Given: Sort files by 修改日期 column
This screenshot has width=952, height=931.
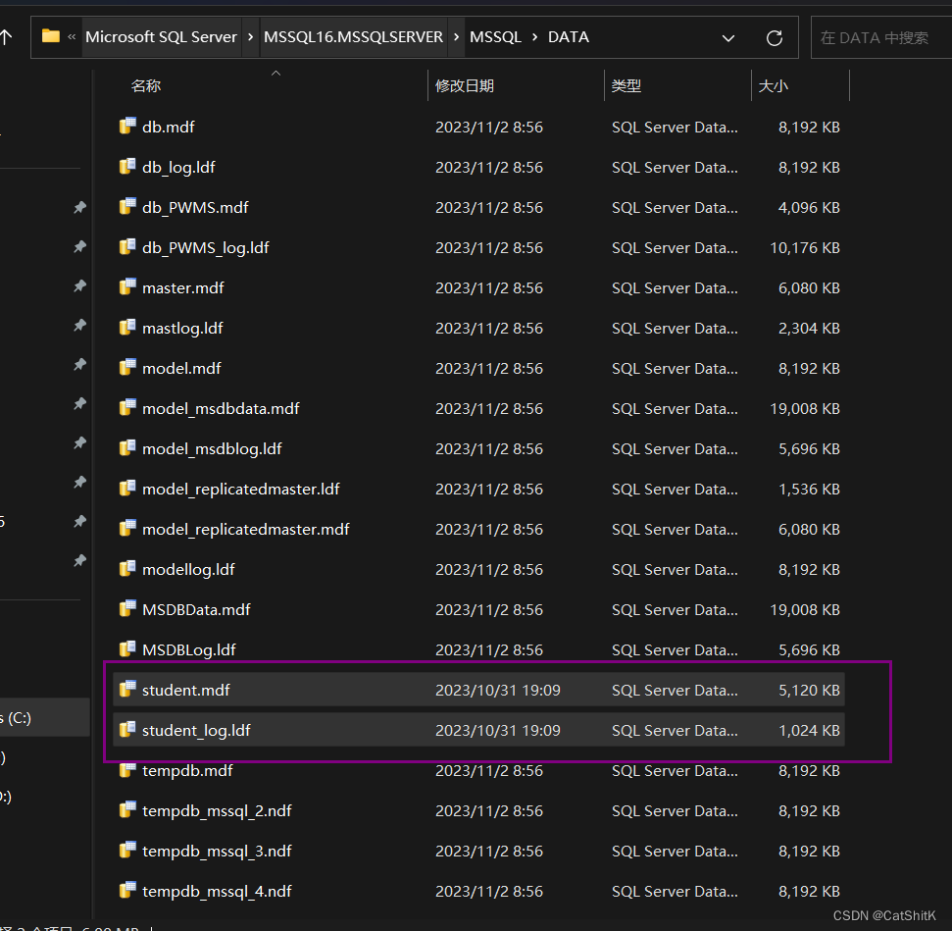Looking at the screenshot, I should pos(465,85).
